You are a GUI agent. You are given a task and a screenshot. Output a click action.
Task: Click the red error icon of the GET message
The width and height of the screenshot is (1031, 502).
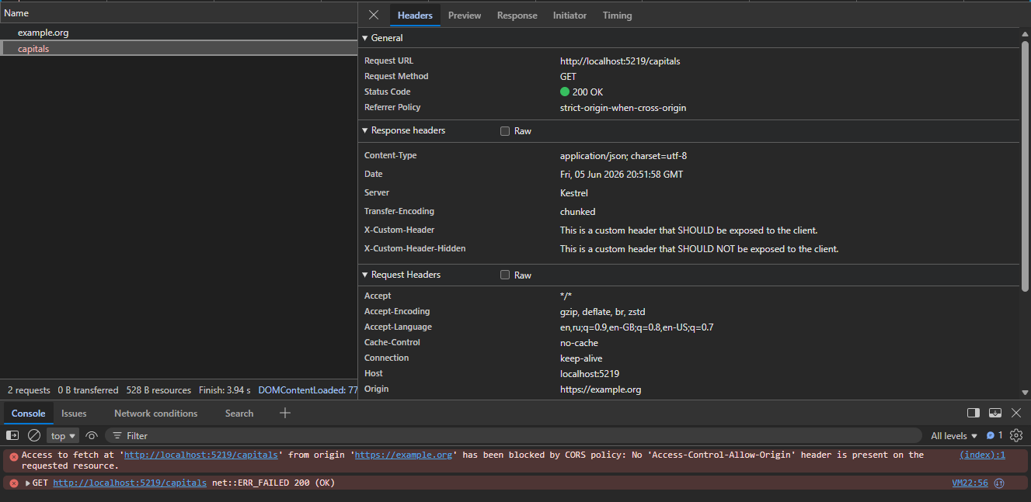click(13, 483)
